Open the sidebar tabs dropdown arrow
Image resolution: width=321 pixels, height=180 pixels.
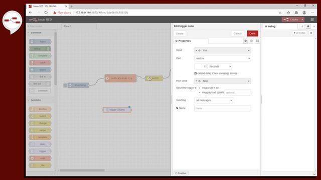314,26
